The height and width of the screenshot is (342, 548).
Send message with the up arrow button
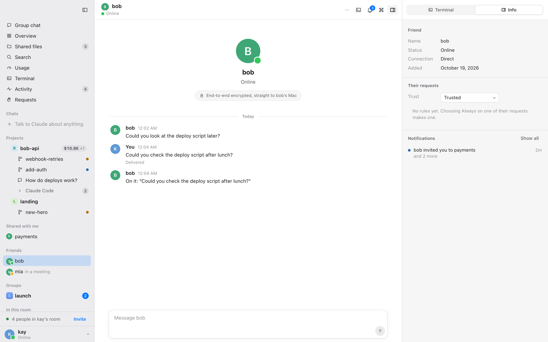[x=380, y=331]
